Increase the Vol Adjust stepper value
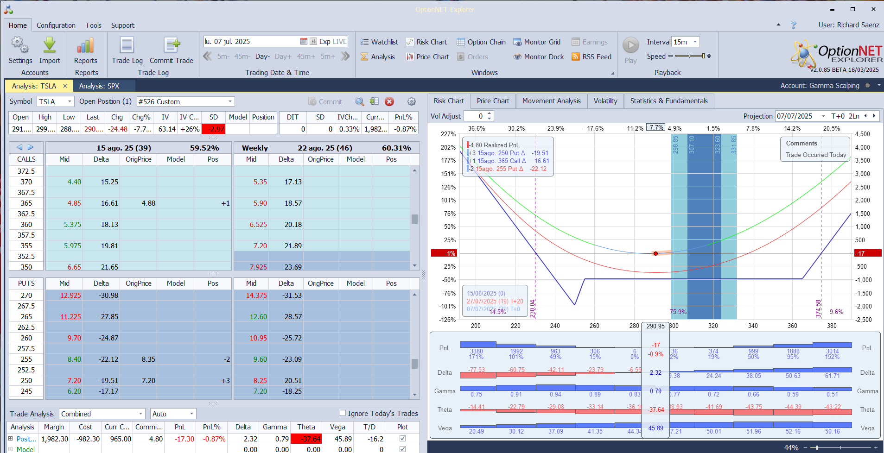 click(490, 113)
